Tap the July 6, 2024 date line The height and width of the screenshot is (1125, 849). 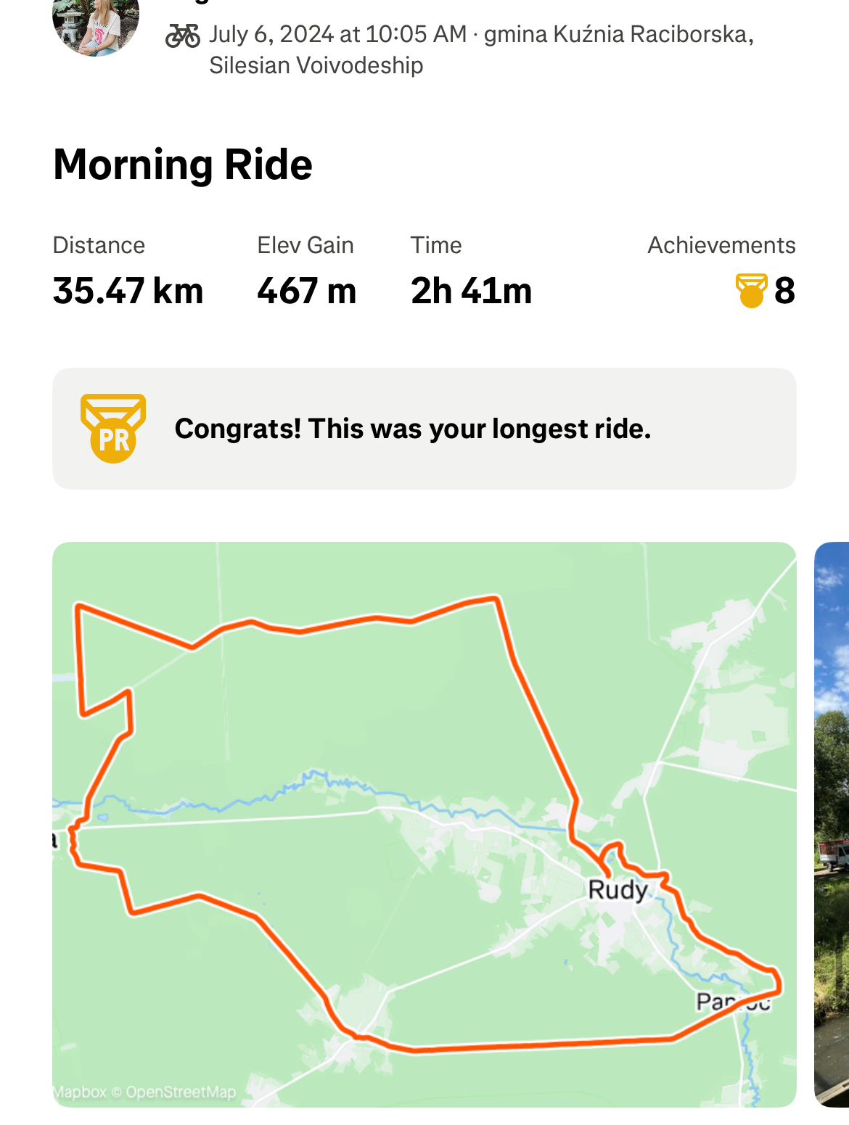[x=337, y=34]
